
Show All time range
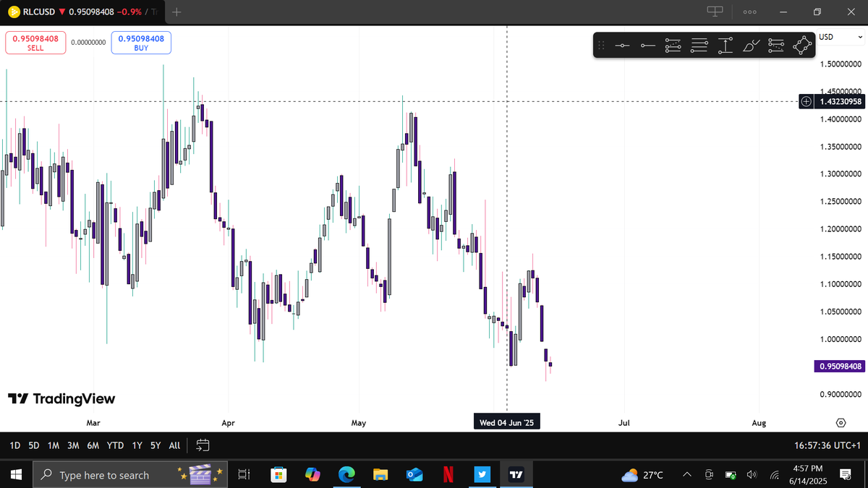tap(174, 445)
